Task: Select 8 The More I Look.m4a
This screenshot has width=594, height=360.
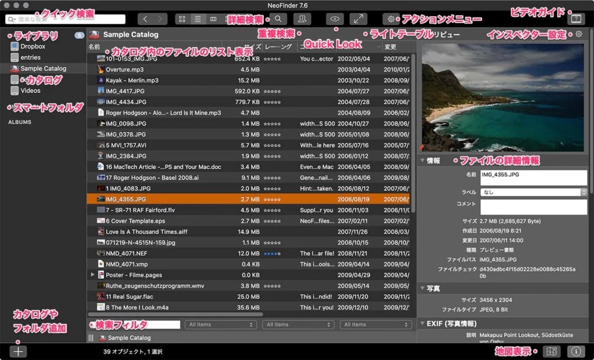Action: [x=248, y=307]
